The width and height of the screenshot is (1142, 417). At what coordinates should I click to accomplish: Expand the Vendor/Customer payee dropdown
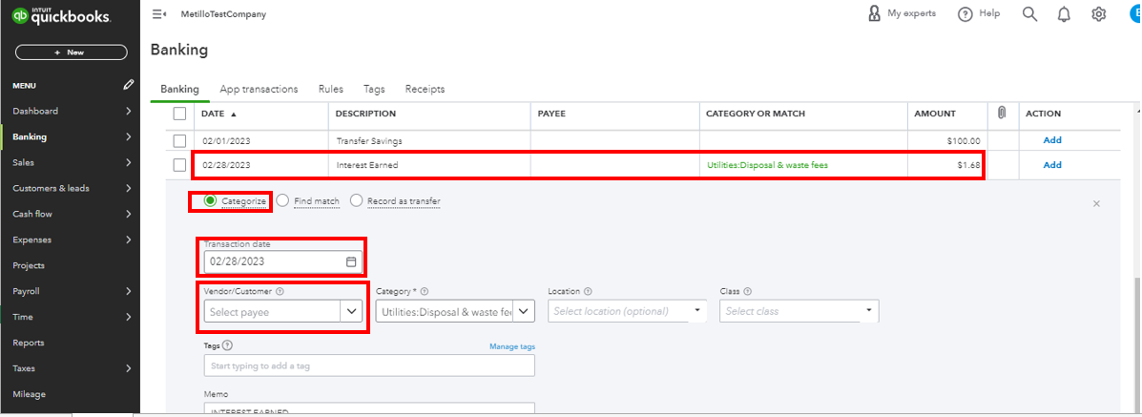352,311
